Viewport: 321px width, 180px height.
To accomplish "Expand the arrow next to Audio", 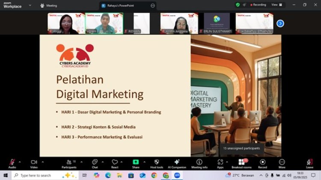I will click(20, 162).
